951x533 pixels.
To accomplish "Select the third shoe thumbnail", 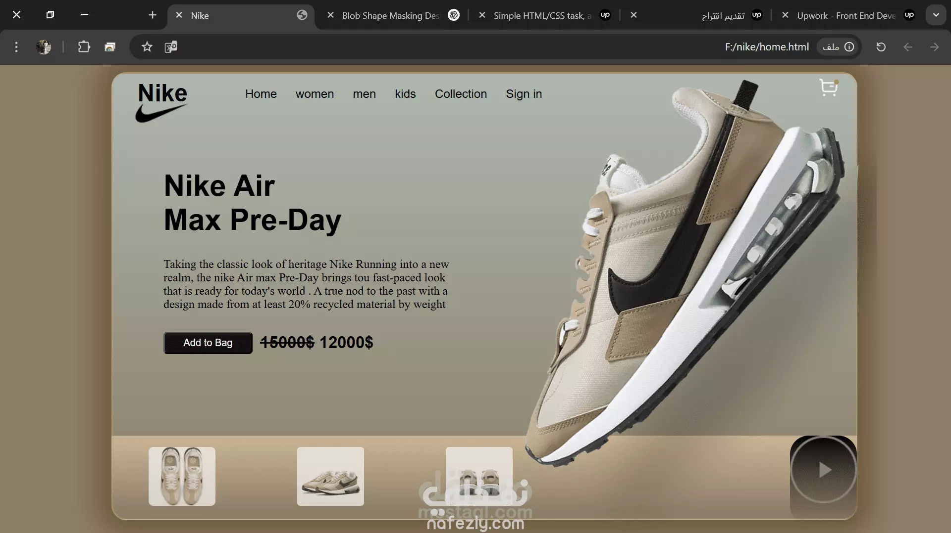I will (x=479, y=476).
